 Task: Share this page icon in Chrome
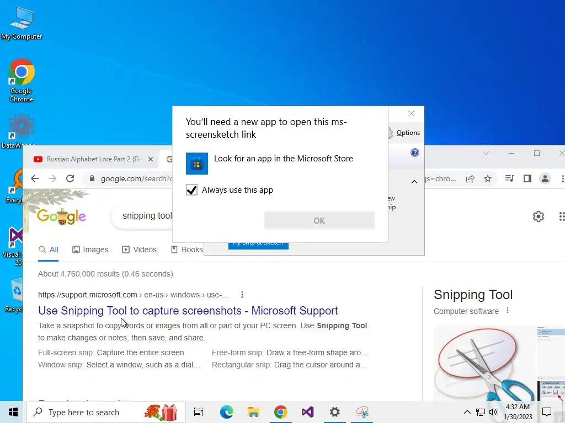click(x=470, y=179)
